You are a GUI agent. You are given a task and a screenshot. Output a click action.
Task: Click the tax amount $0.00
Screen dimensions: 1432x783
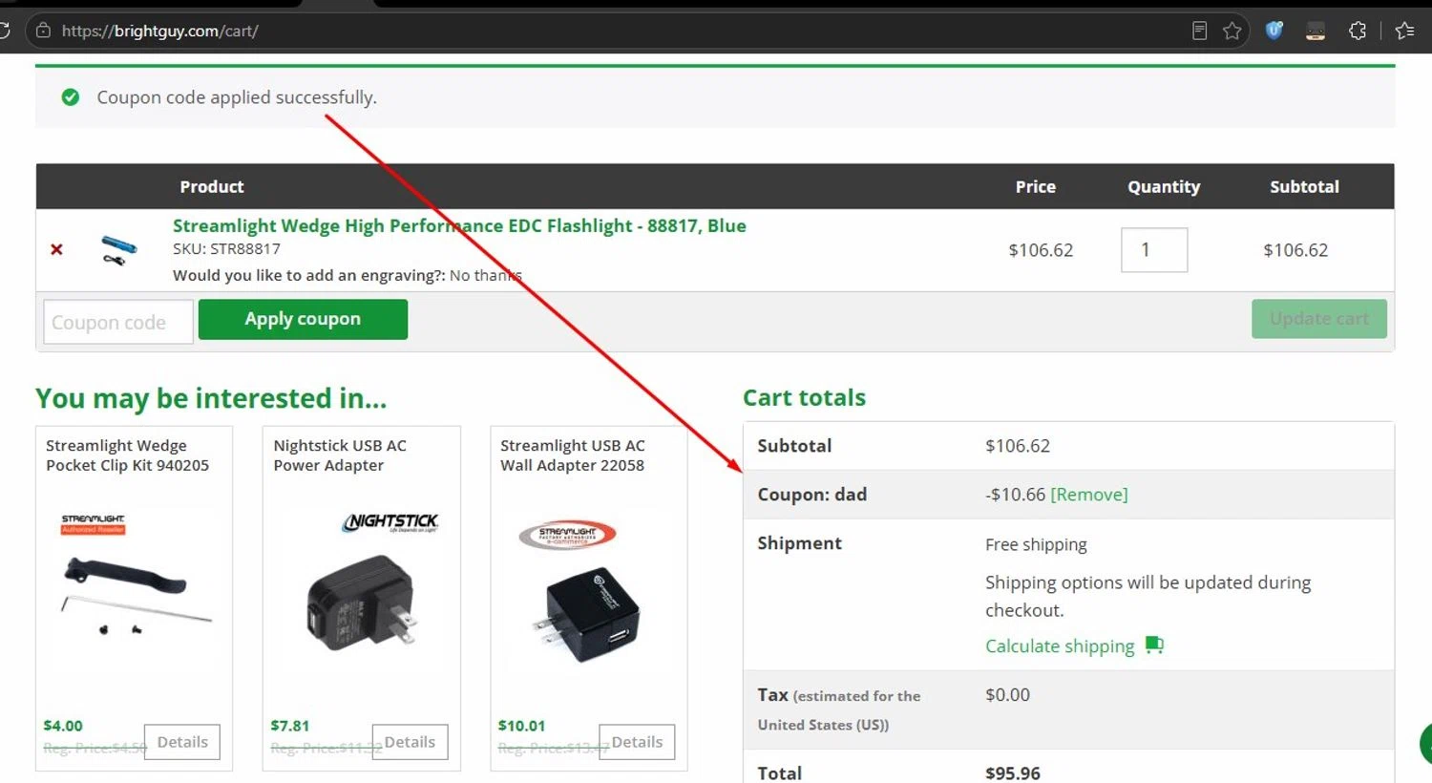point(1007,695)
